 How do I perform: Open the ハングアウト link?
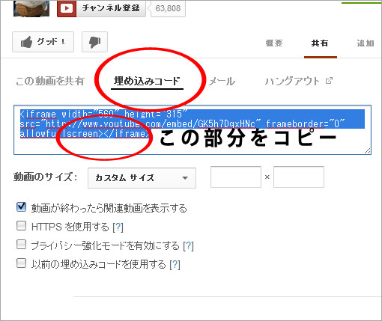292,81
